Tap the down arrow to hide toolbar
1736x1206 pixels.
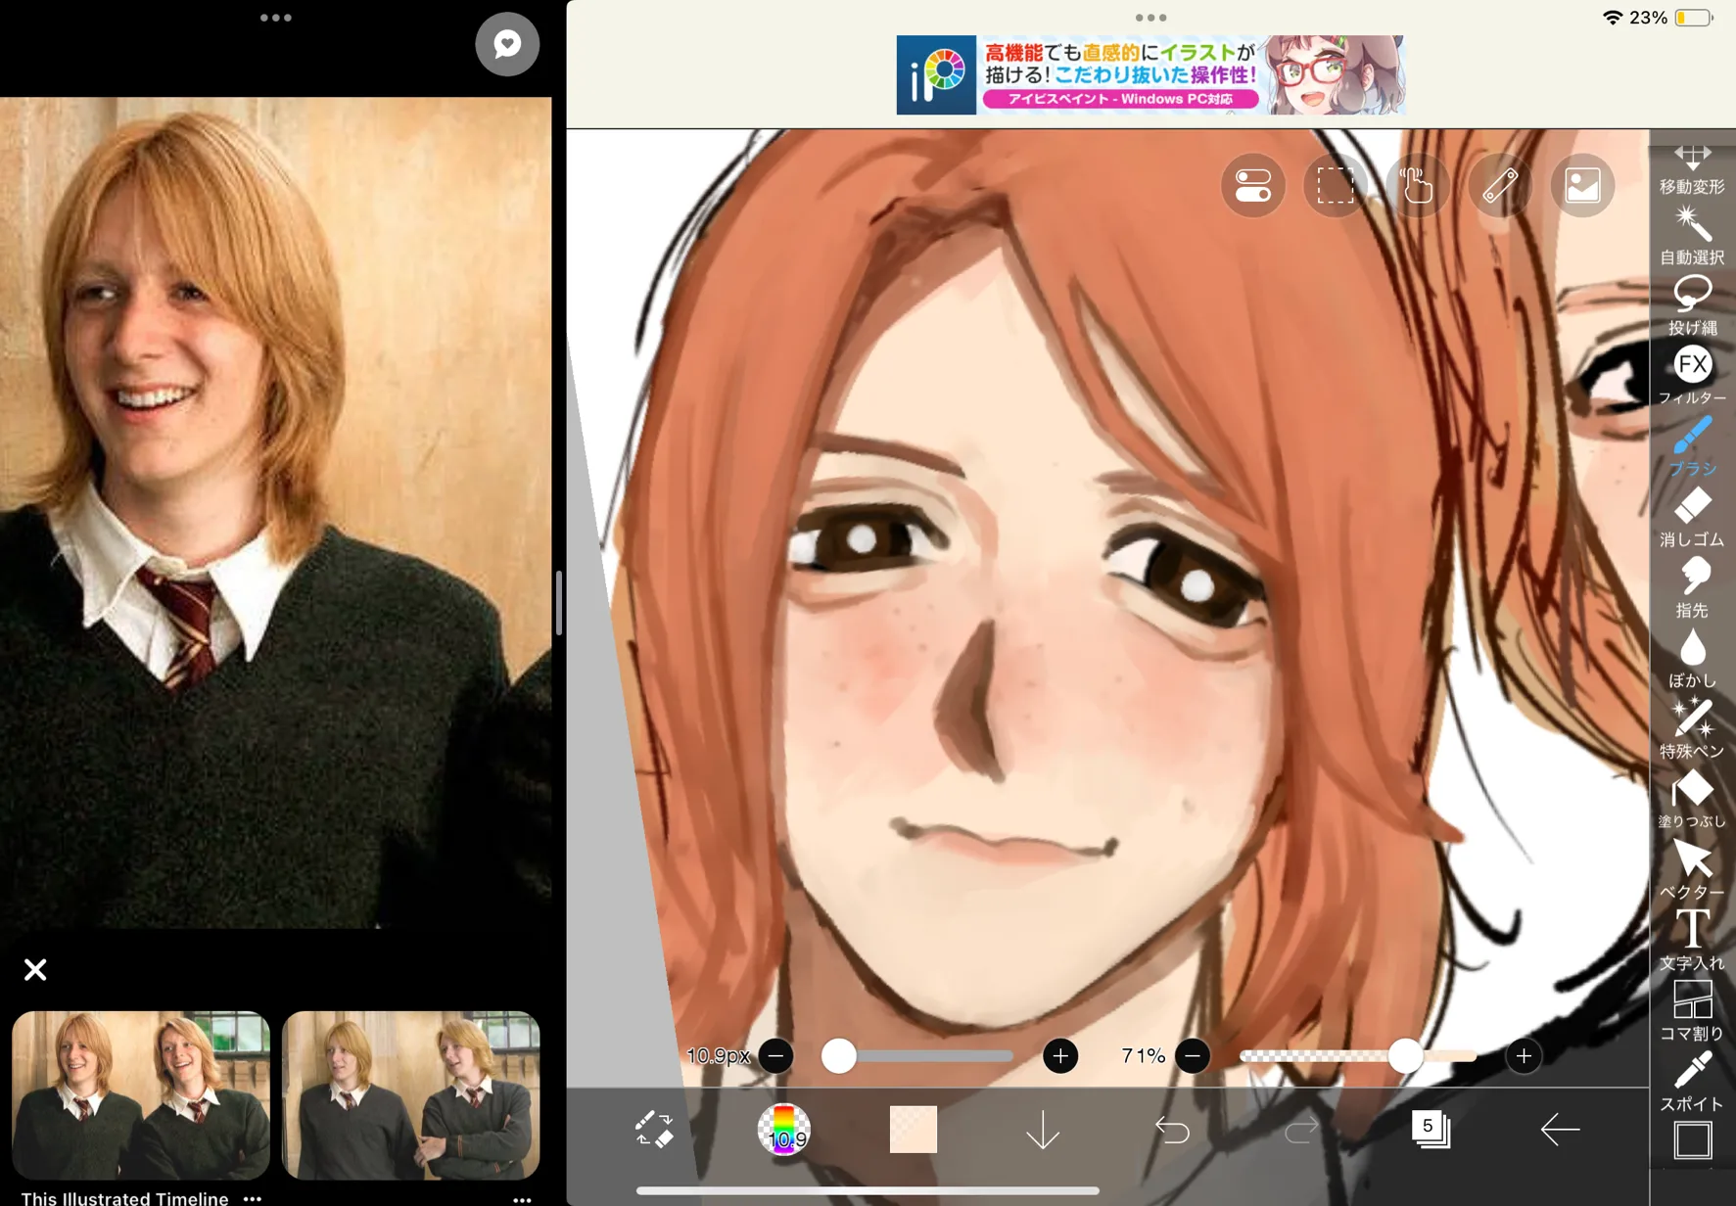point(1043,1129)
